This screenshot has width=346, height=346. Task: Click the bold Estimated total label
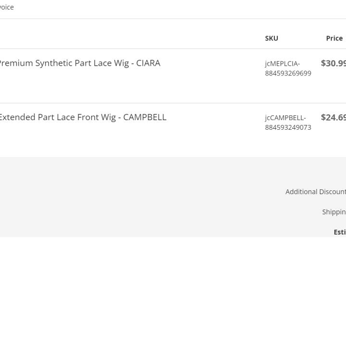click(340, 232)
